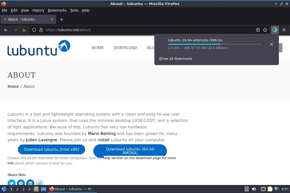View site security padlock info

tap(41, 30)
